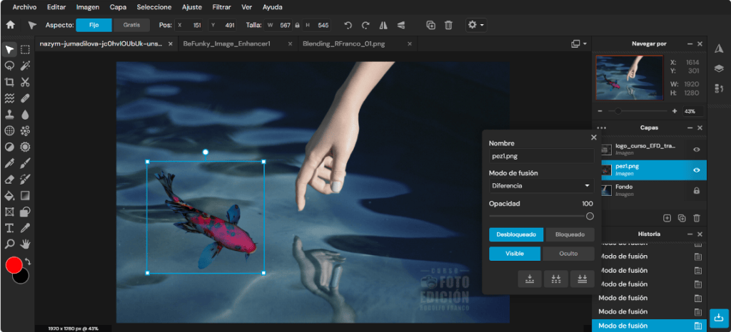
Task: Click the trash icon in top toolbar
Action: coord(448,25)
